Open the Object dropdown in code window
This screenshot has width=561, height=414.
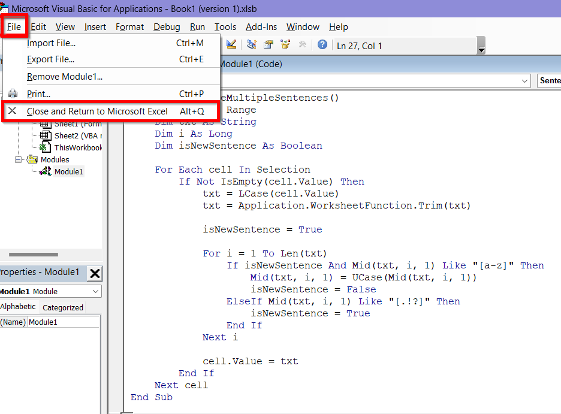tap(524, 81)
